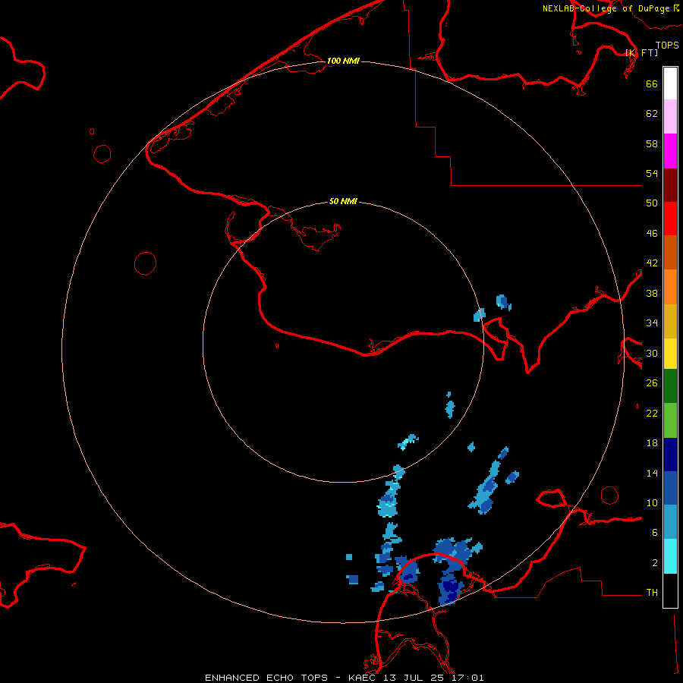The width and height of the screenshot is (683, 683).
Task: Click the legend value 10
Action: point(652,503)
